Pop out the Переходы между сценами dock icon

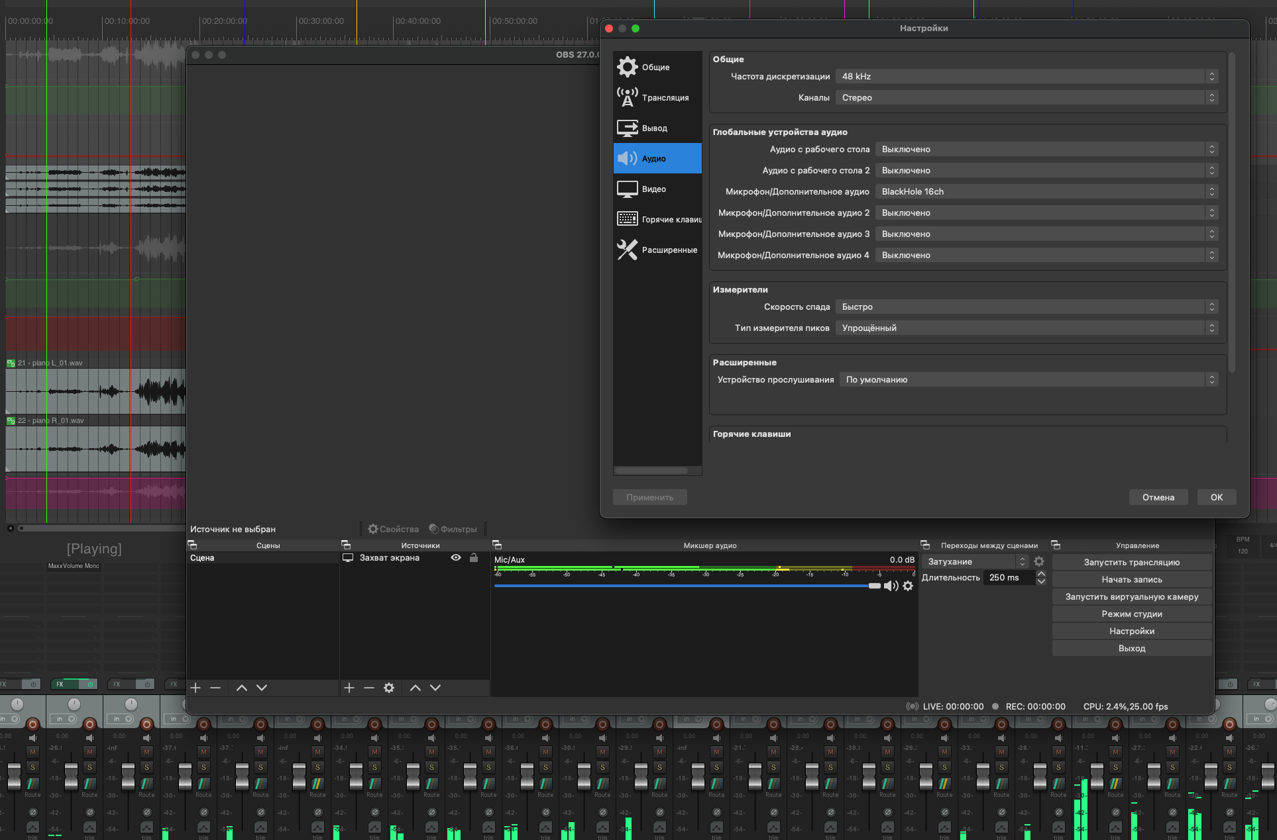coord(925,545)
